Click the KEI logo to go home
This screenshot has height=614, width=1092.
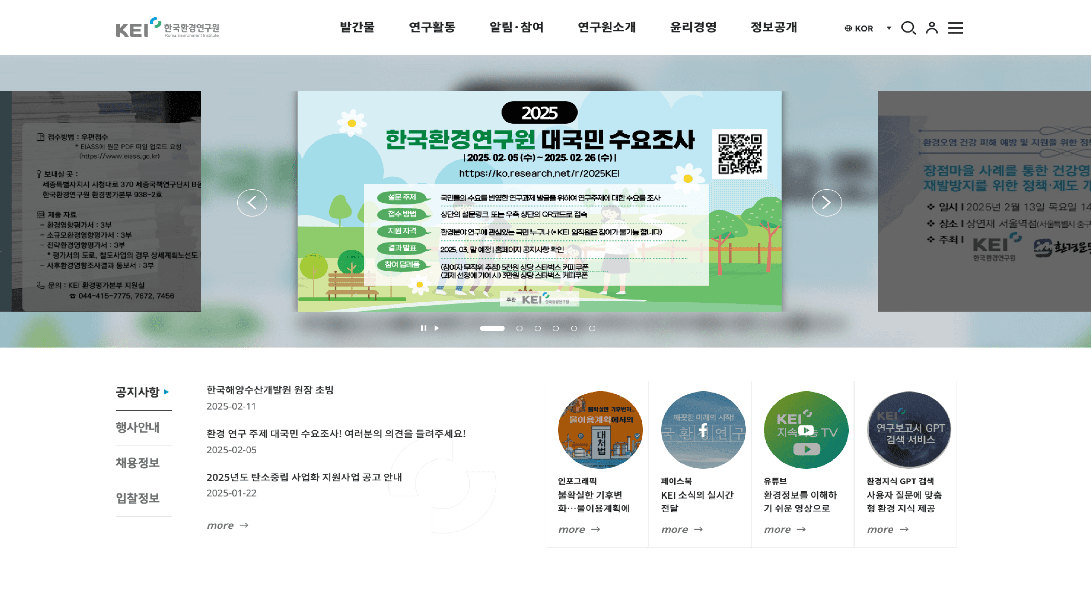pyautogui.click(x=168, y=28)
